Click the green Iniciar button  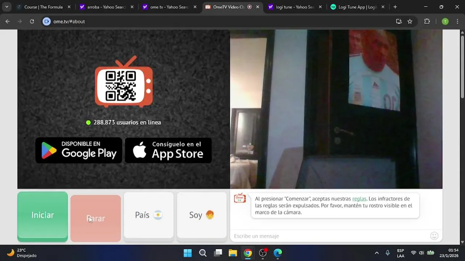pos(42,216)
